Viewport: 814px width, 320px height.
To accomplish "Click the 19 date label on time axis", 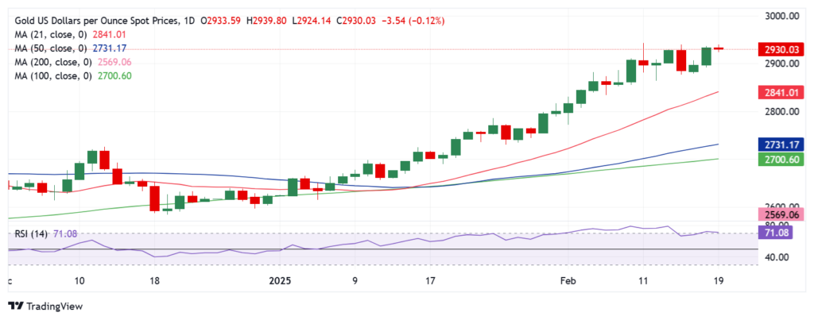I will (719, 281).
